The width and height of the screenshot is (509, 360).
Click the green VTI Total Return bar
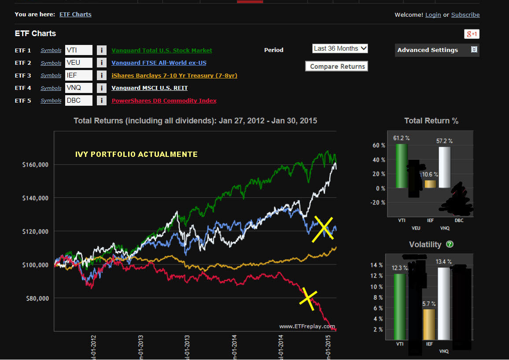click(401, 166)
